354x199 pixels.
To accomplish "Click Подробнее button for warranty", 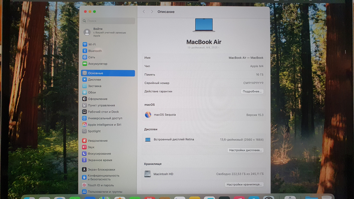I will [x=252, y=92].
